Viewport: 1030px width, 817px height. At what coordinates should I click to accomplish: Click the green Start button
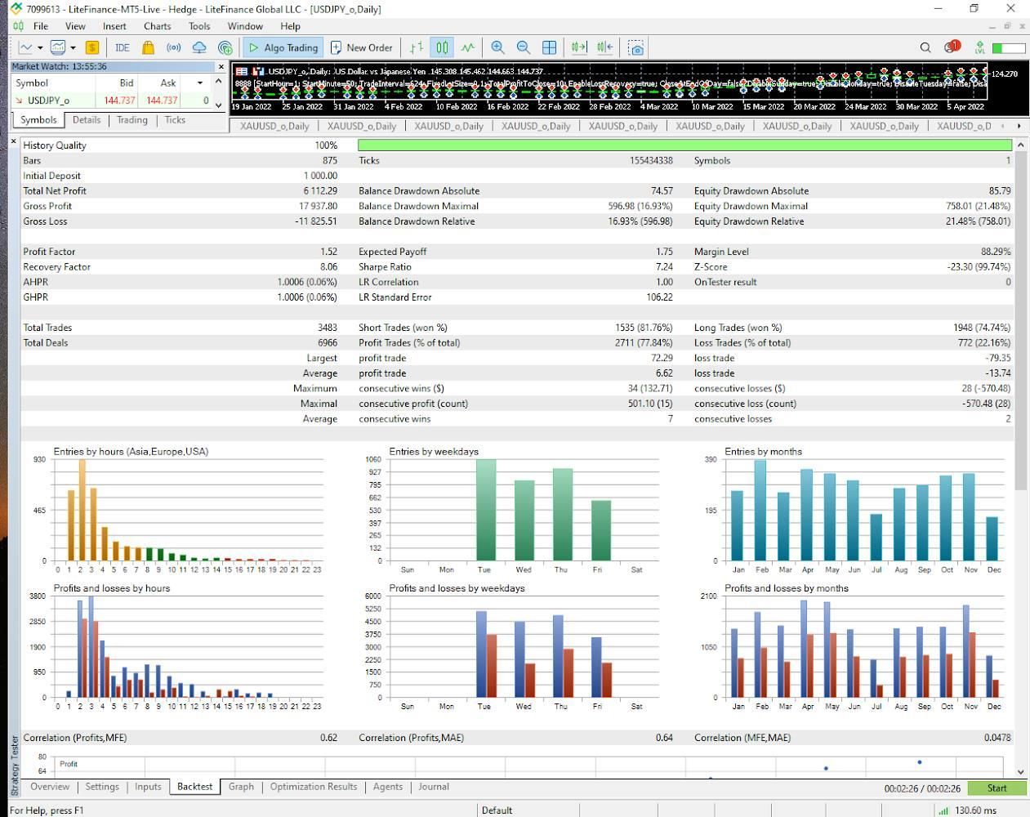997,788
